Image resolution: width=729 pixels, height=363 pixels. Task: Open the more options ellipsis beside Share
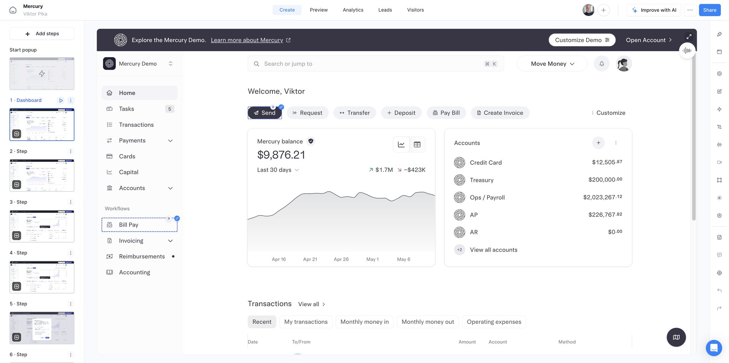point(690,10)
